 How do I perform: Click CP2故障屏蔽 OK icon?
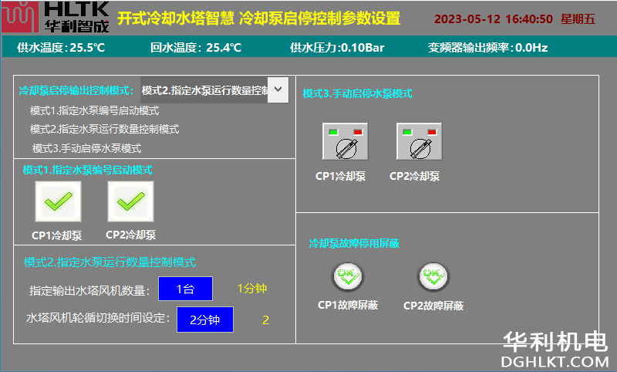point(433,276)
